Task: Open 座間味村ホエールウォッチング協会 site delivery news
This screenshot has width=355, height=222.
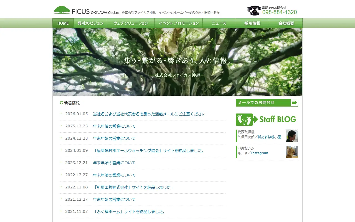Action: point(149,151)
